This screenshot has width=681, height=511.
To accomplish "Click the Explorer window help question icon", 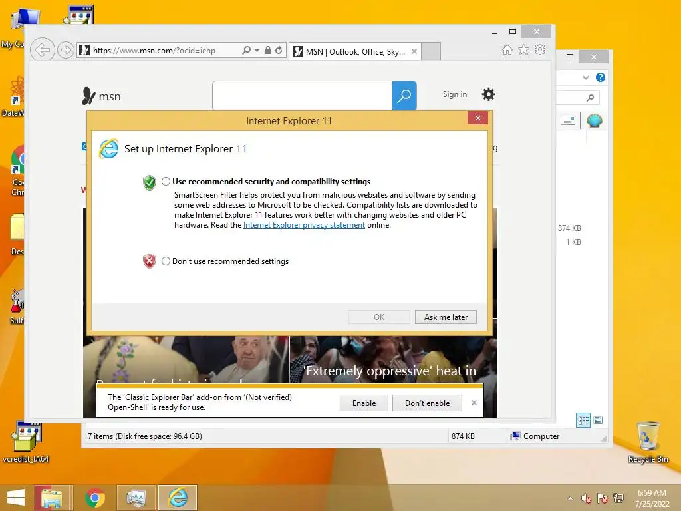I will [x=601, y=77].
